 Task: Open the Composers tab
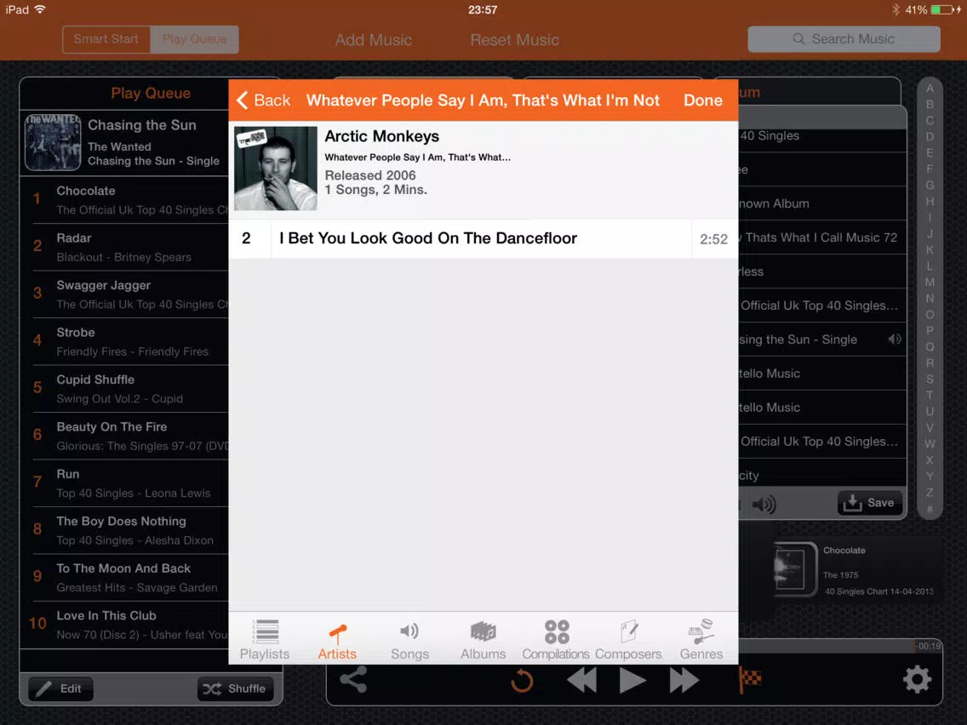pyautogui.click(x=628, y=640)
